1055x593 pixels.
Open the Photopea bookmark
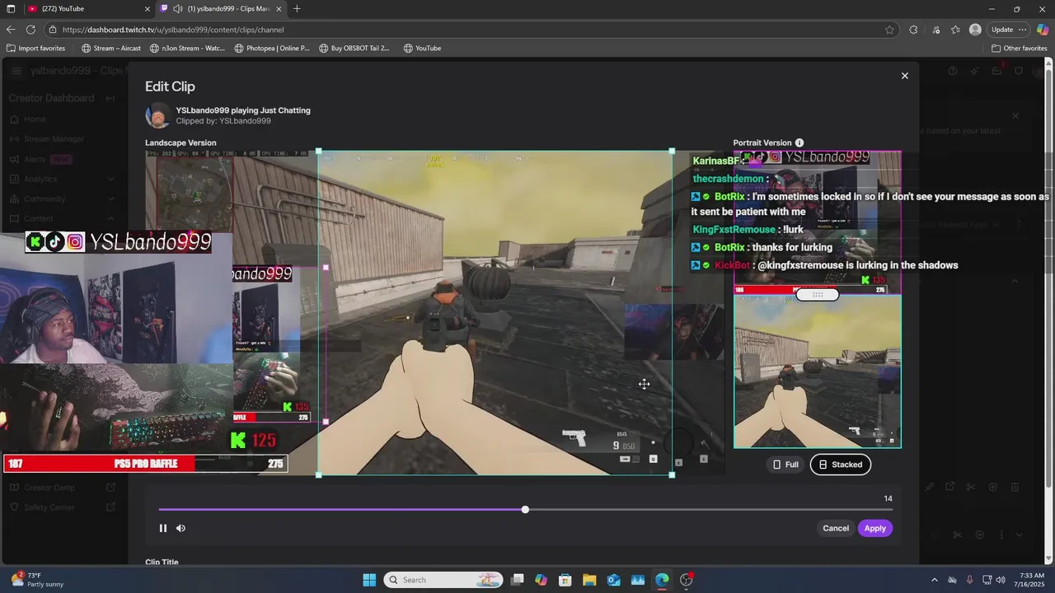pos(272,49)
